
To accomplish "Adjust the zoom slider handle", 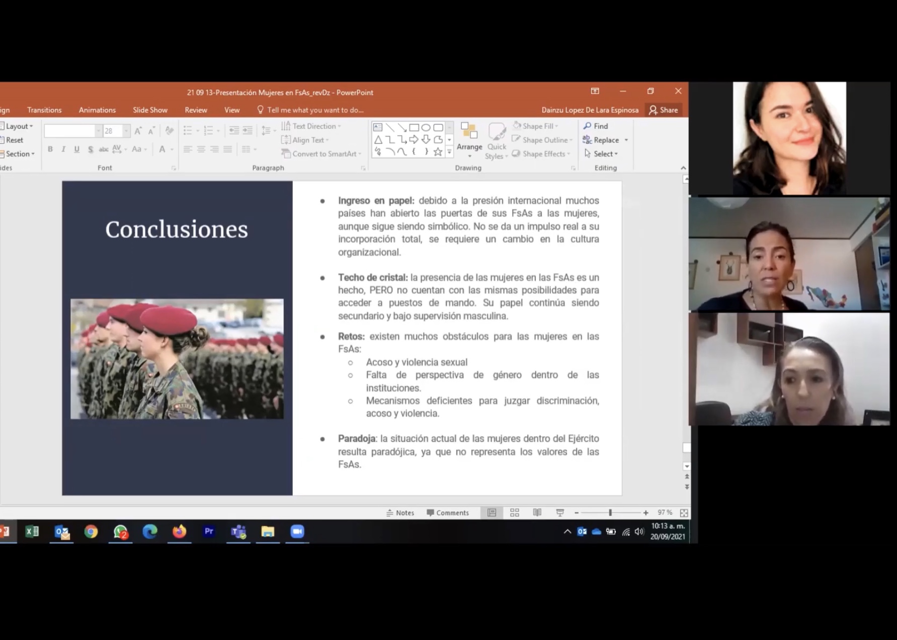I will click(x=610, y=513).
